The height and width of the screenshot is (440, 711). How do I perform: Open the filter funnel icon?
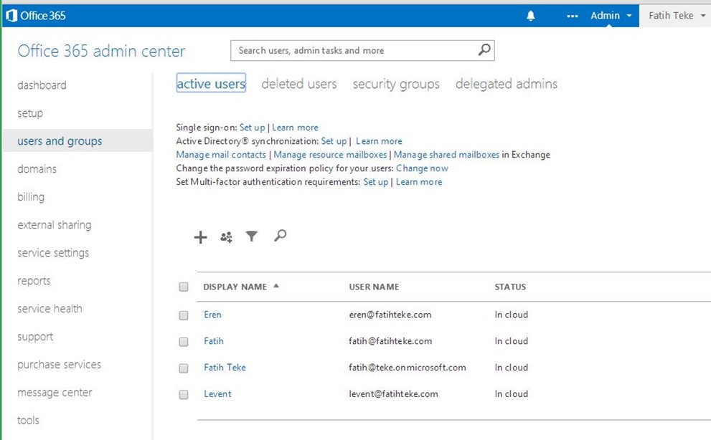pyautogui.click(x=251, y=236)
